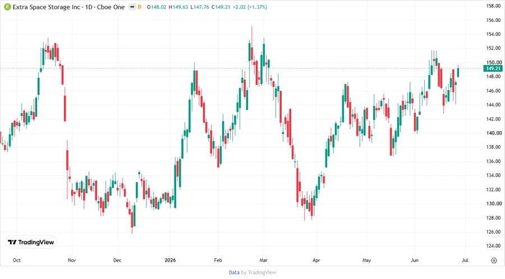Click the 148.00 price axis label

click(x=493, y=77)
